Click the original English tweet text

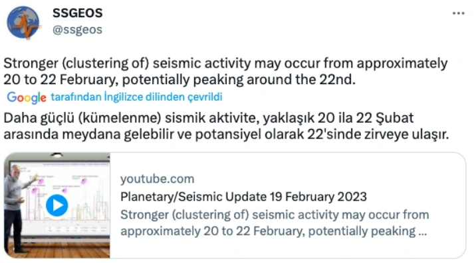coord(225,72)
